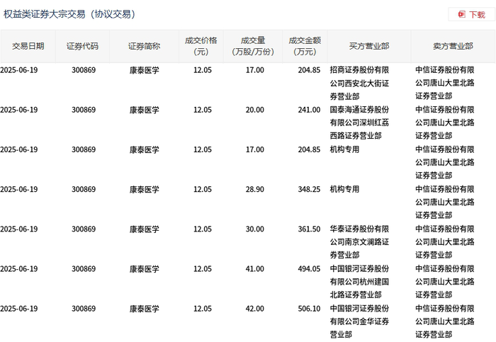496x342 pixels.
Task: Click the page title 权益类证券大宗交易(协议交易)
Action: (69, 14)
